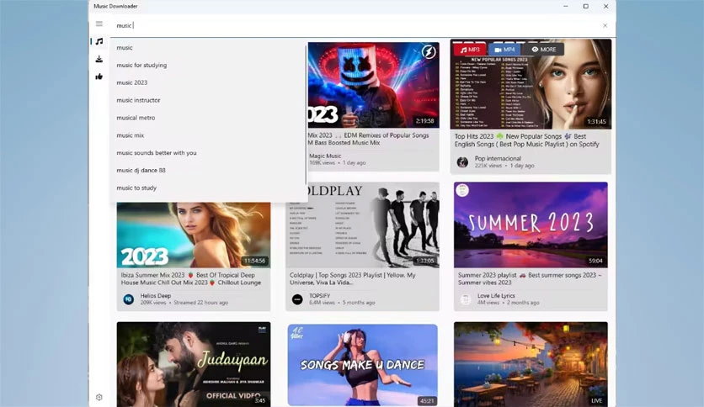Open settings gear in sidebar
The height and width of the screenshot is (407, 704).
[99, 397]
